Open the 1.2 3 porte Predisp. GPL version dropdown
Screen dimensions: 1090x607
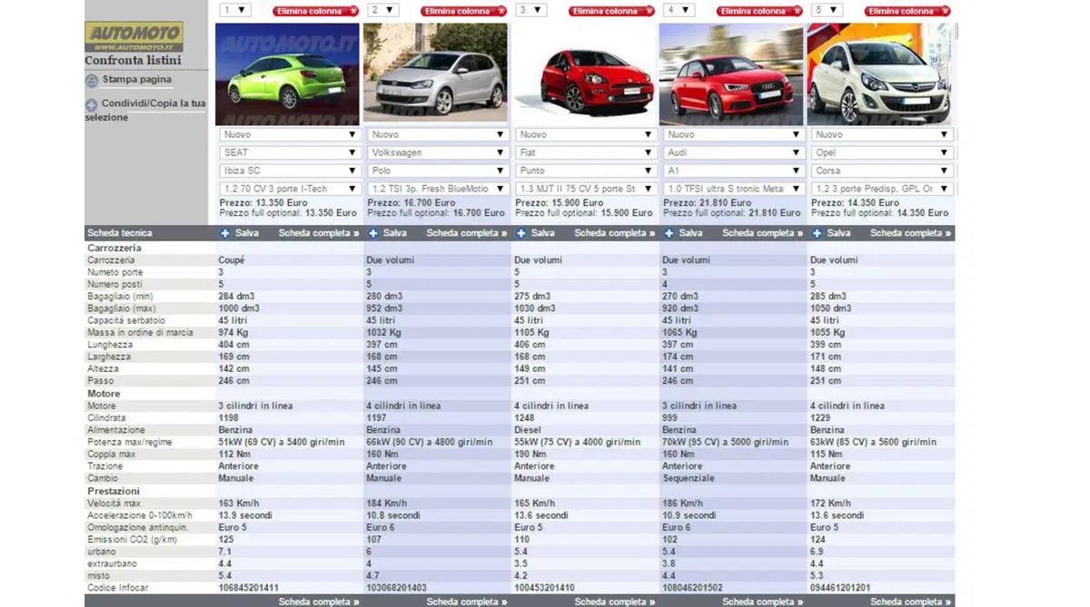click(882, 189)
